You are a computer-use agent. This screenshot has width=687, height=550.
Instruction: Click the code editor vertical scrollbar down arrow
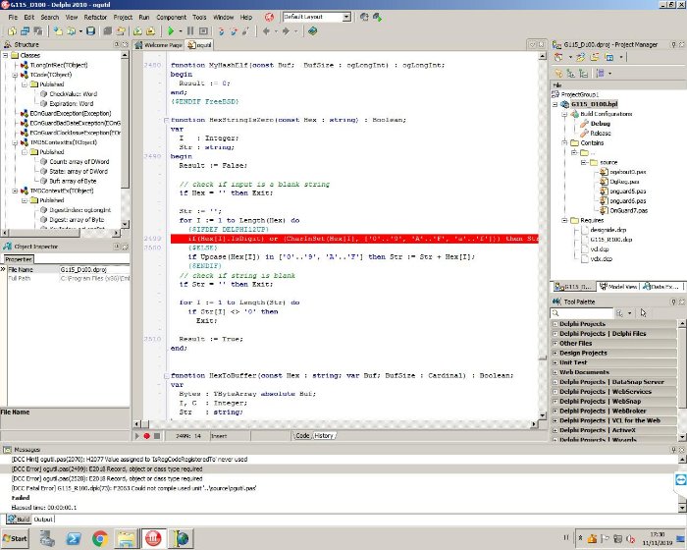(x=543, y=414)
